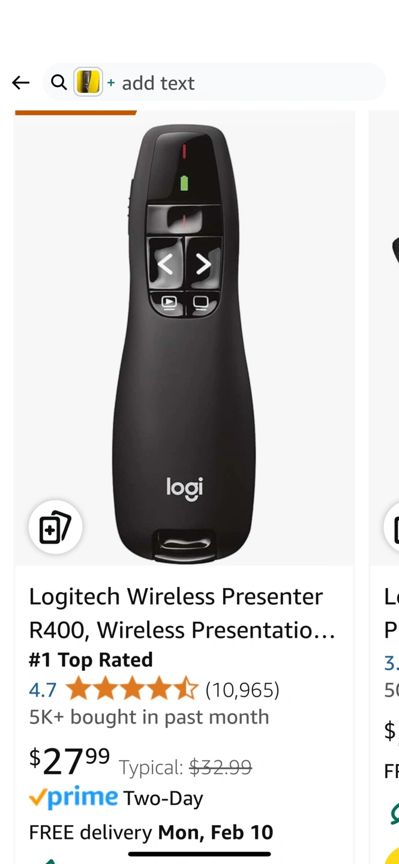Open Logitech Wireless Presenter R400 title link
This screenshot has width=399, height=864.
(x=182, y=613)
